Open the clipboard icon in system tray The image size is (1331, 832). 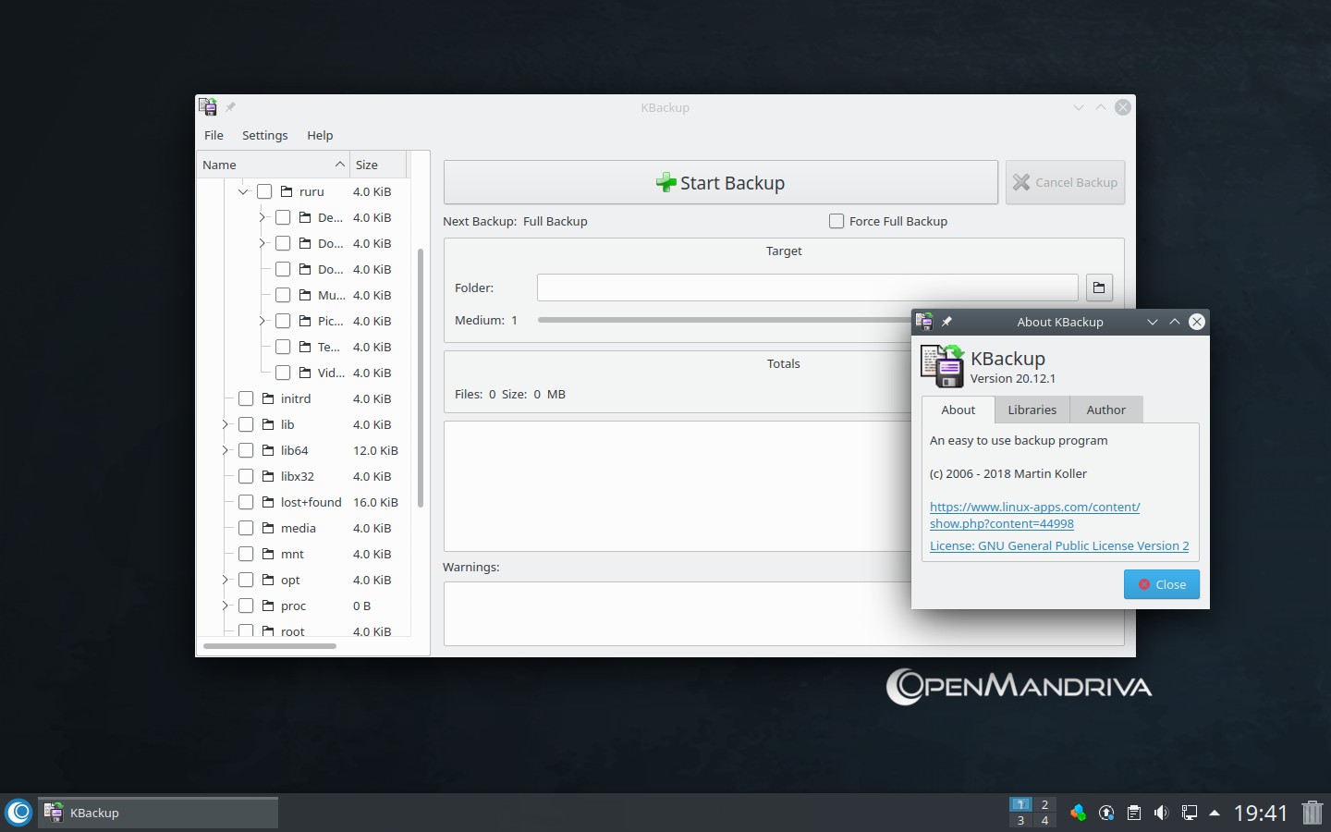point(1134,813)
